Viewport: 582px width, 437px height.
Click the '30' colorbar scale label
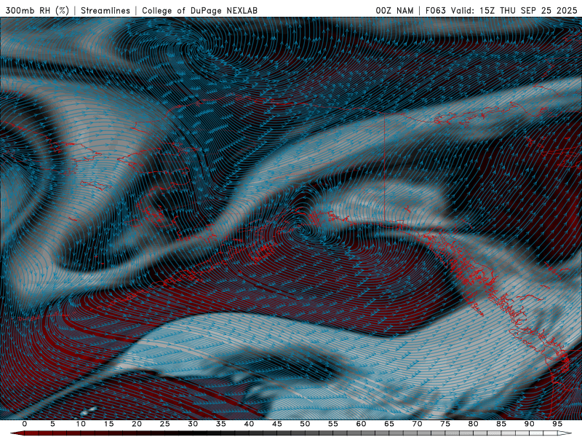coord(193,424)
